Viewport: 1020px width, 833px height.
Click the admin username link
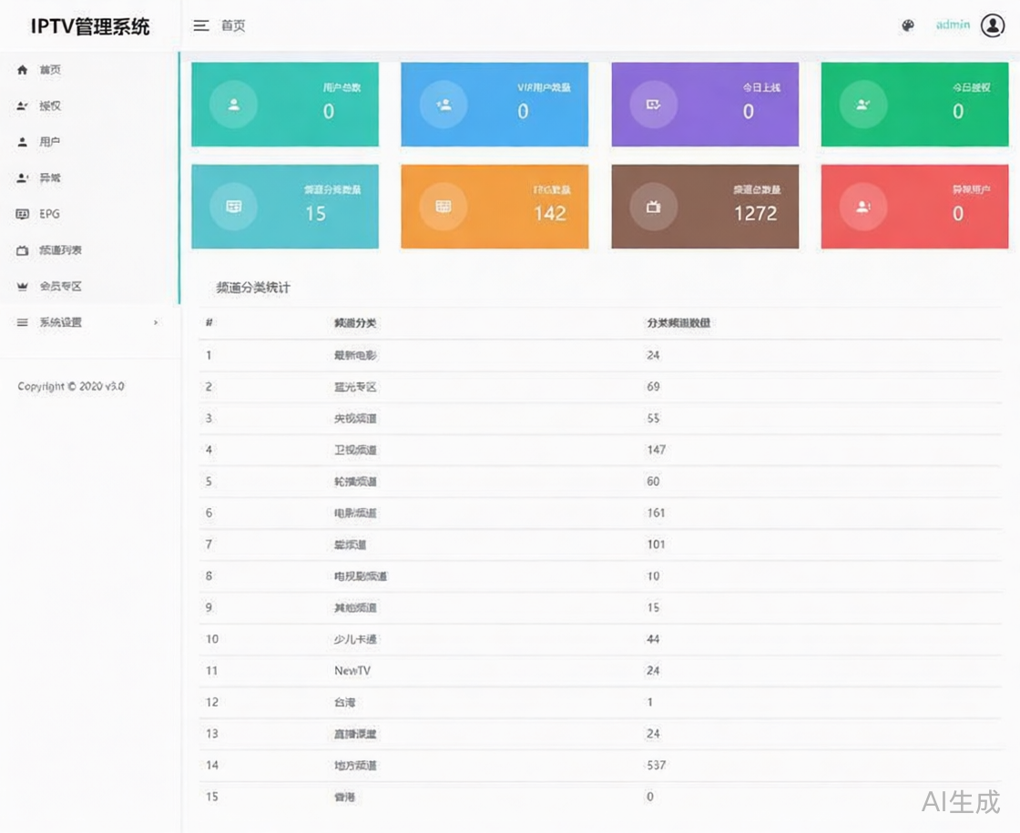[953, 25]
